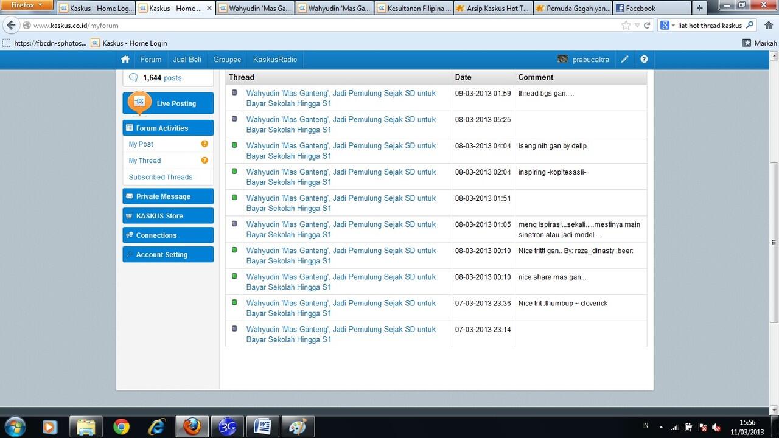
Task: Open Groupee in the navbar
Action: tap(227, 60)
